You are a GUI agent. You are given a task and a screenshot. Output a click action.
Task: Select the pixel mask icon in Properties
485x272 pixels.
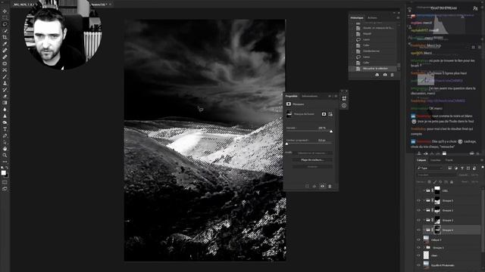(x=324, y=114)
